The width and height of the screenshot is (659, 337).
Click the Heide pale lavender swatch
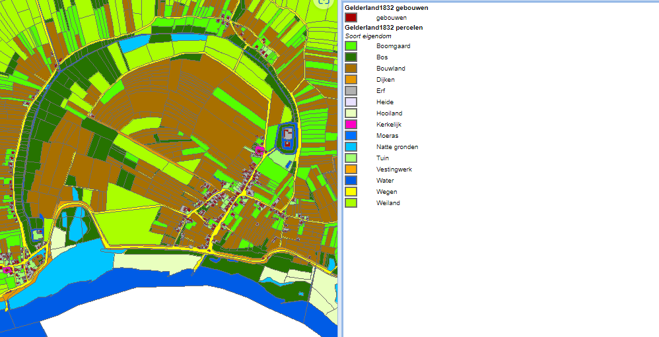point(351,102)
